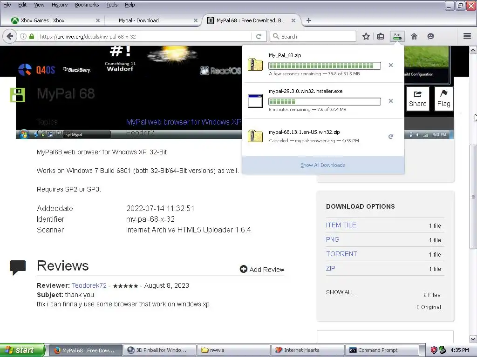Image resolution: width=477 pixels, height=357 pixels.
Task: Click the green padlock security icon
Action: (32, 36)
